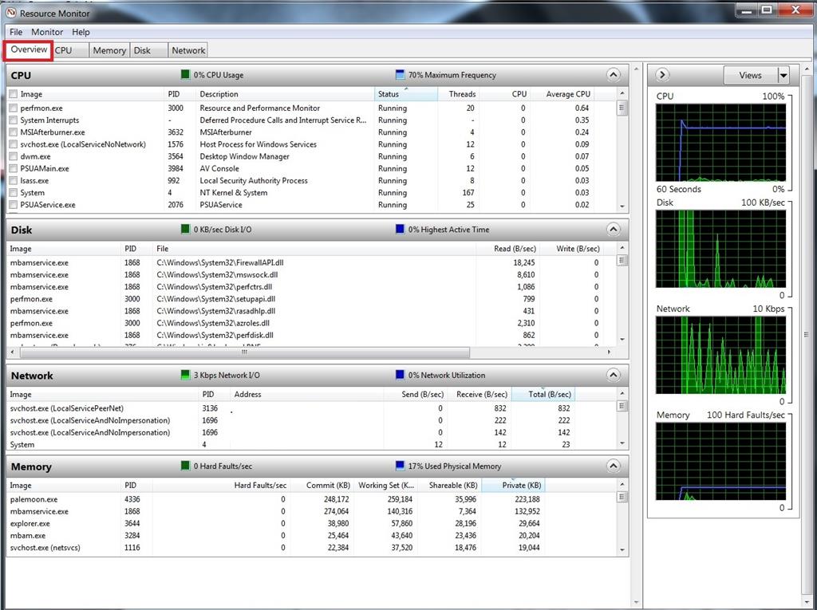Sort CPU table by PID column
This screenshot has height=610, width=817.
(x=180, y=94)
